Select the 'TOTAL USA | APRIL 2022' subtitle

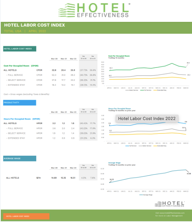(25, 31)
